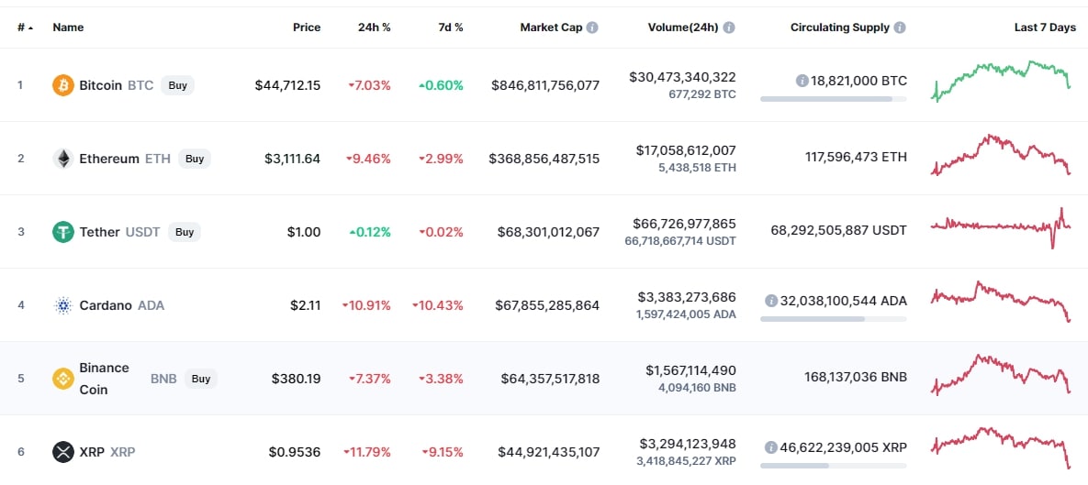Click the Buy button next to Bitcoin

tap(177, 85)
